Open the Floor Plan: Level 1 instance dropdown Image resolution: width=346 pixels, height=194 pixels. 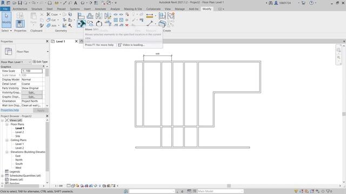(30, 62)
